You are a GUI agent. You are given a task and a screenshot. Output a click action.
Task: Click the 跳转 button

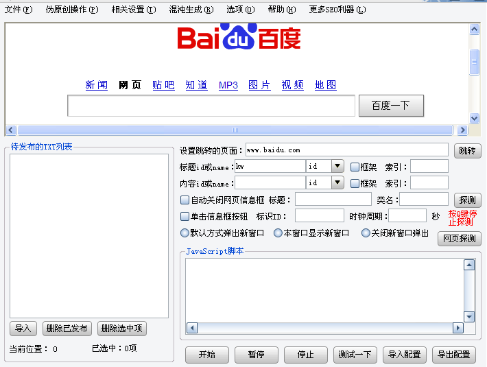(x=467, y=151)
